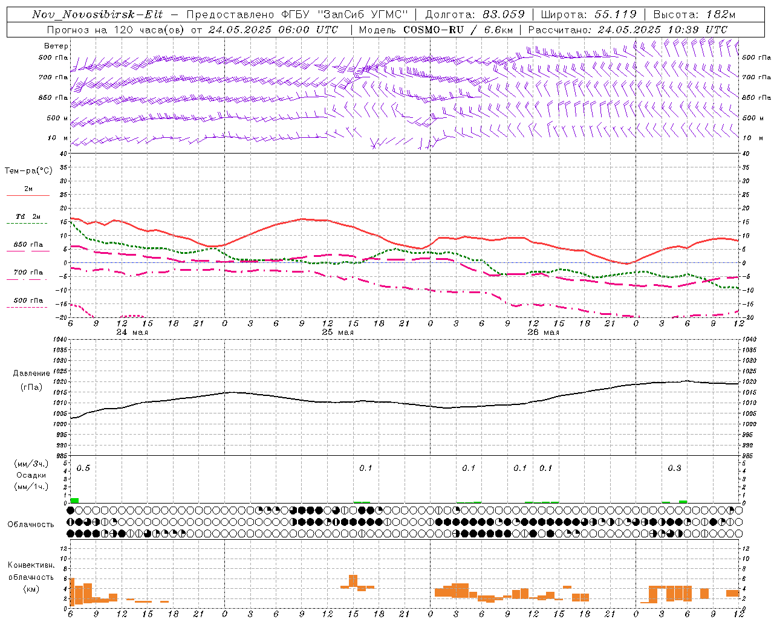Click the Td 2м dew point legend label
This screenshot has height=619, width=774.
click(x=28, y=216)
